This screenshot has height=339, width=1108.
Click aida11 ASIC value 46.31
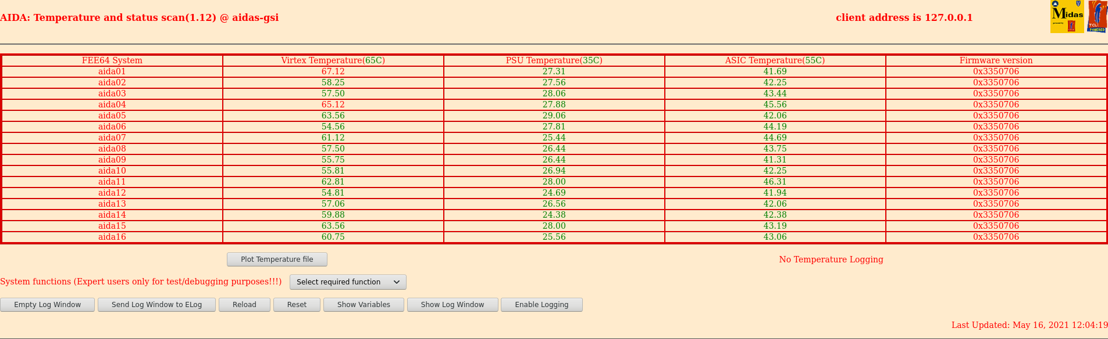(775, 182)
